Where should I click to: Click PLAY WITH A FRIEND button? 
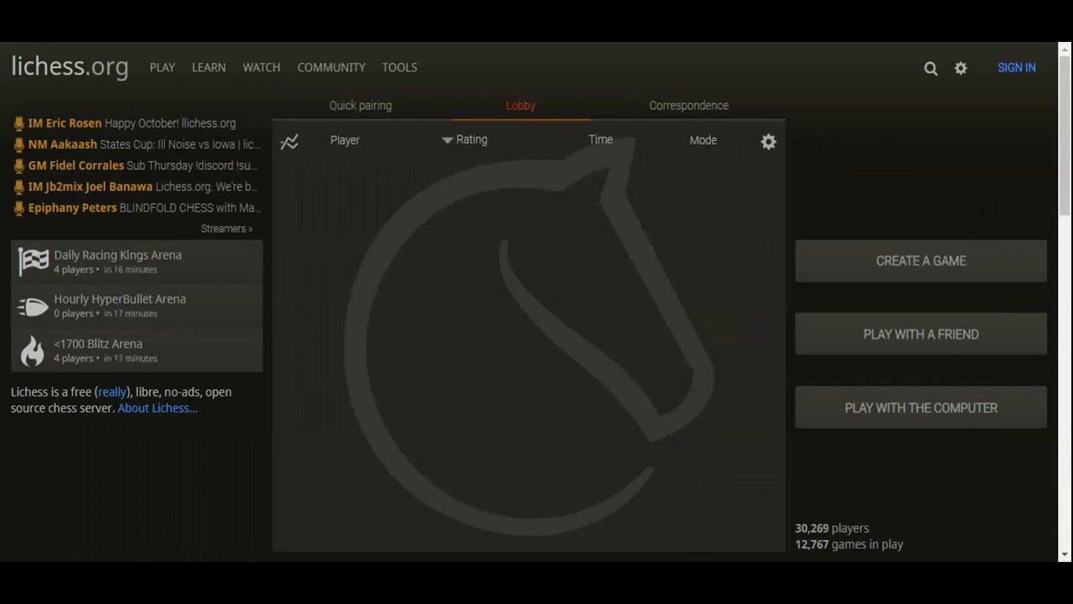[921, 334]
